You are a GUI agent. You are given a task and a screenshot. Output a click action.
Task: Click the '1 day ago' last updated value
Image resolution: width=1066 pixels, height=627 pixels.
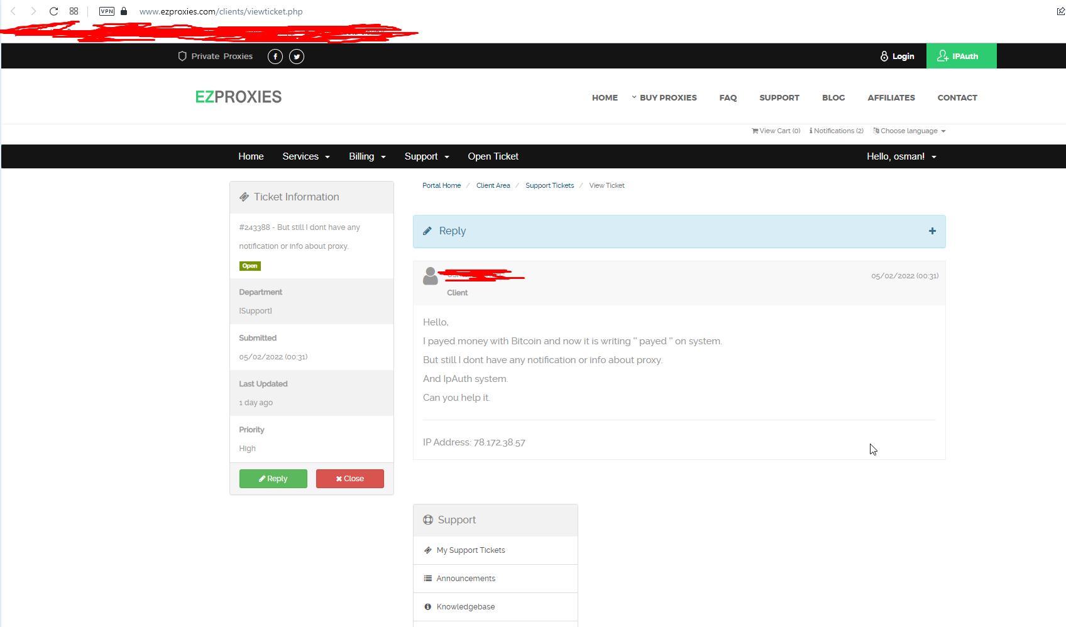point(256,403)
